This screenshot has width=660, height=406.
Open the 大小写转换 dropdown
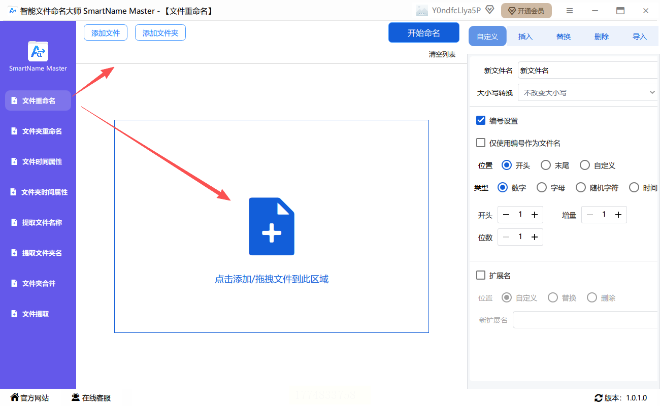[x=589, y=93]
